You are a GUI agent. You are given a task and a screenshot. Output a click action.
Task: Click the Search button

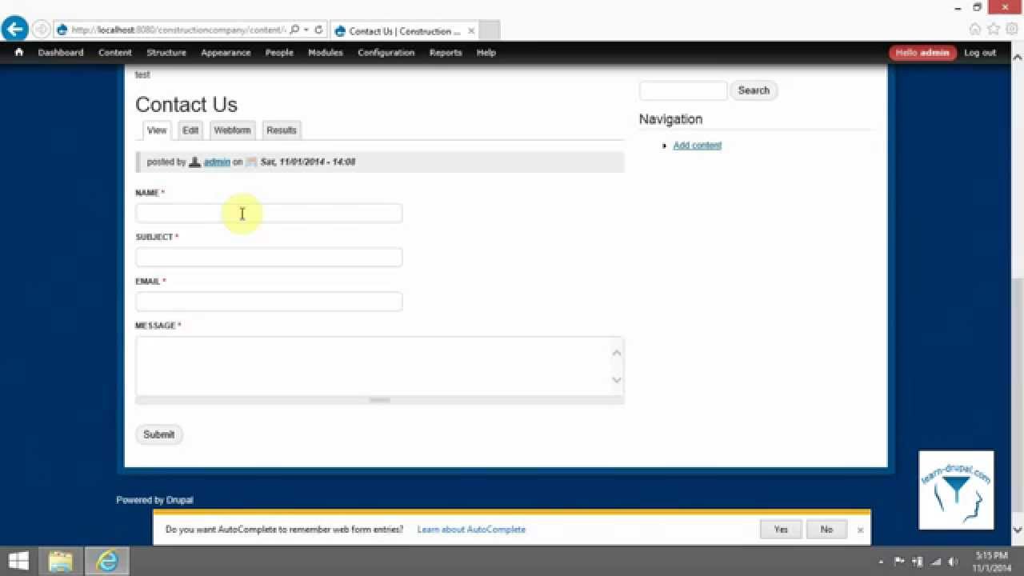[x=754, y=90]
